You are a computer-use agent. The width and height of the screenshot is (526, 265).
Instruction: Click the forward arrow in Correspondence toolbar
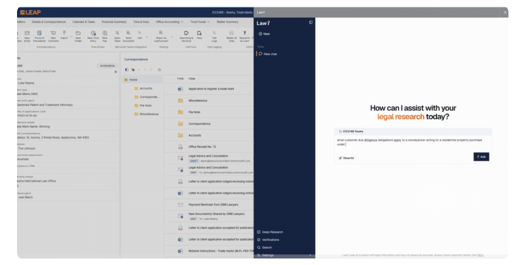pyautogui.click(x=145, y=70)
